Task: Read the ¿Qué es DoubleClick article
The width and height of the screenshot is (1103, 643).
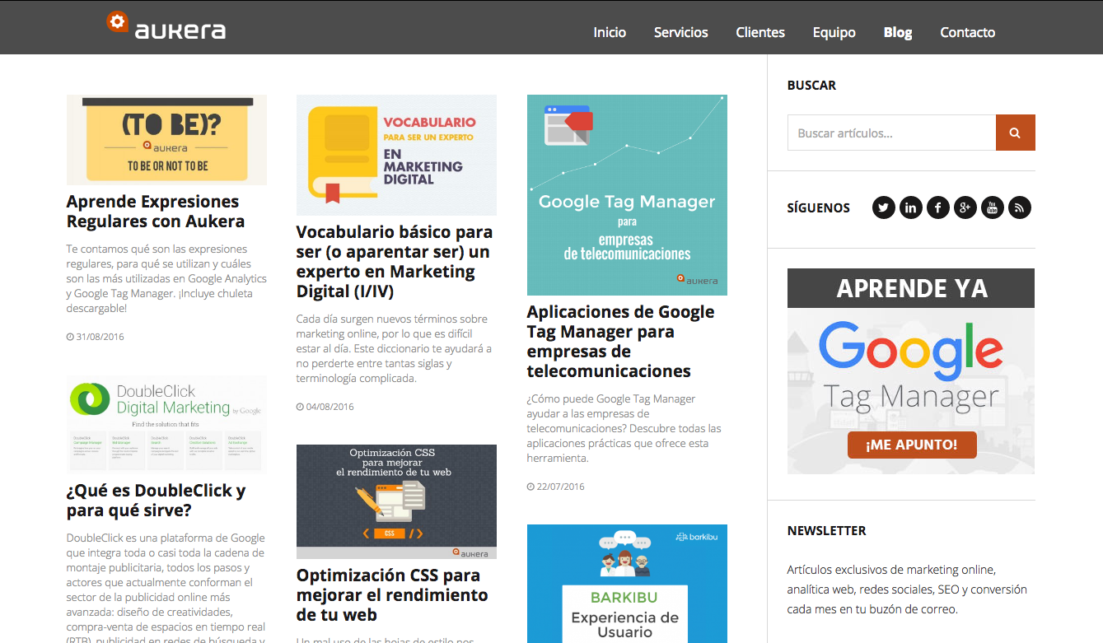Action: point(156,501)
